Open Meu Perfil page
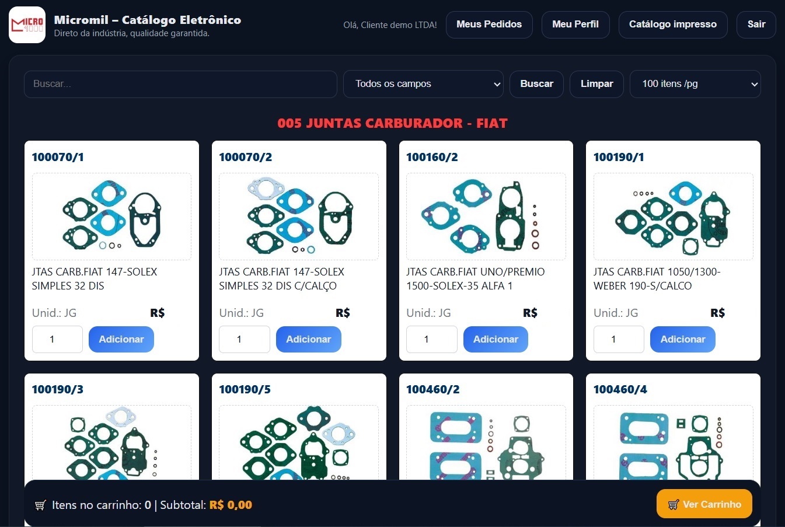Screen dimensions: 785x527 575,25
